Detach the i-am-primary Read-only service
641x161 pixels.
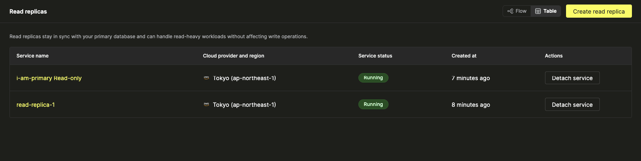point(572,78)
